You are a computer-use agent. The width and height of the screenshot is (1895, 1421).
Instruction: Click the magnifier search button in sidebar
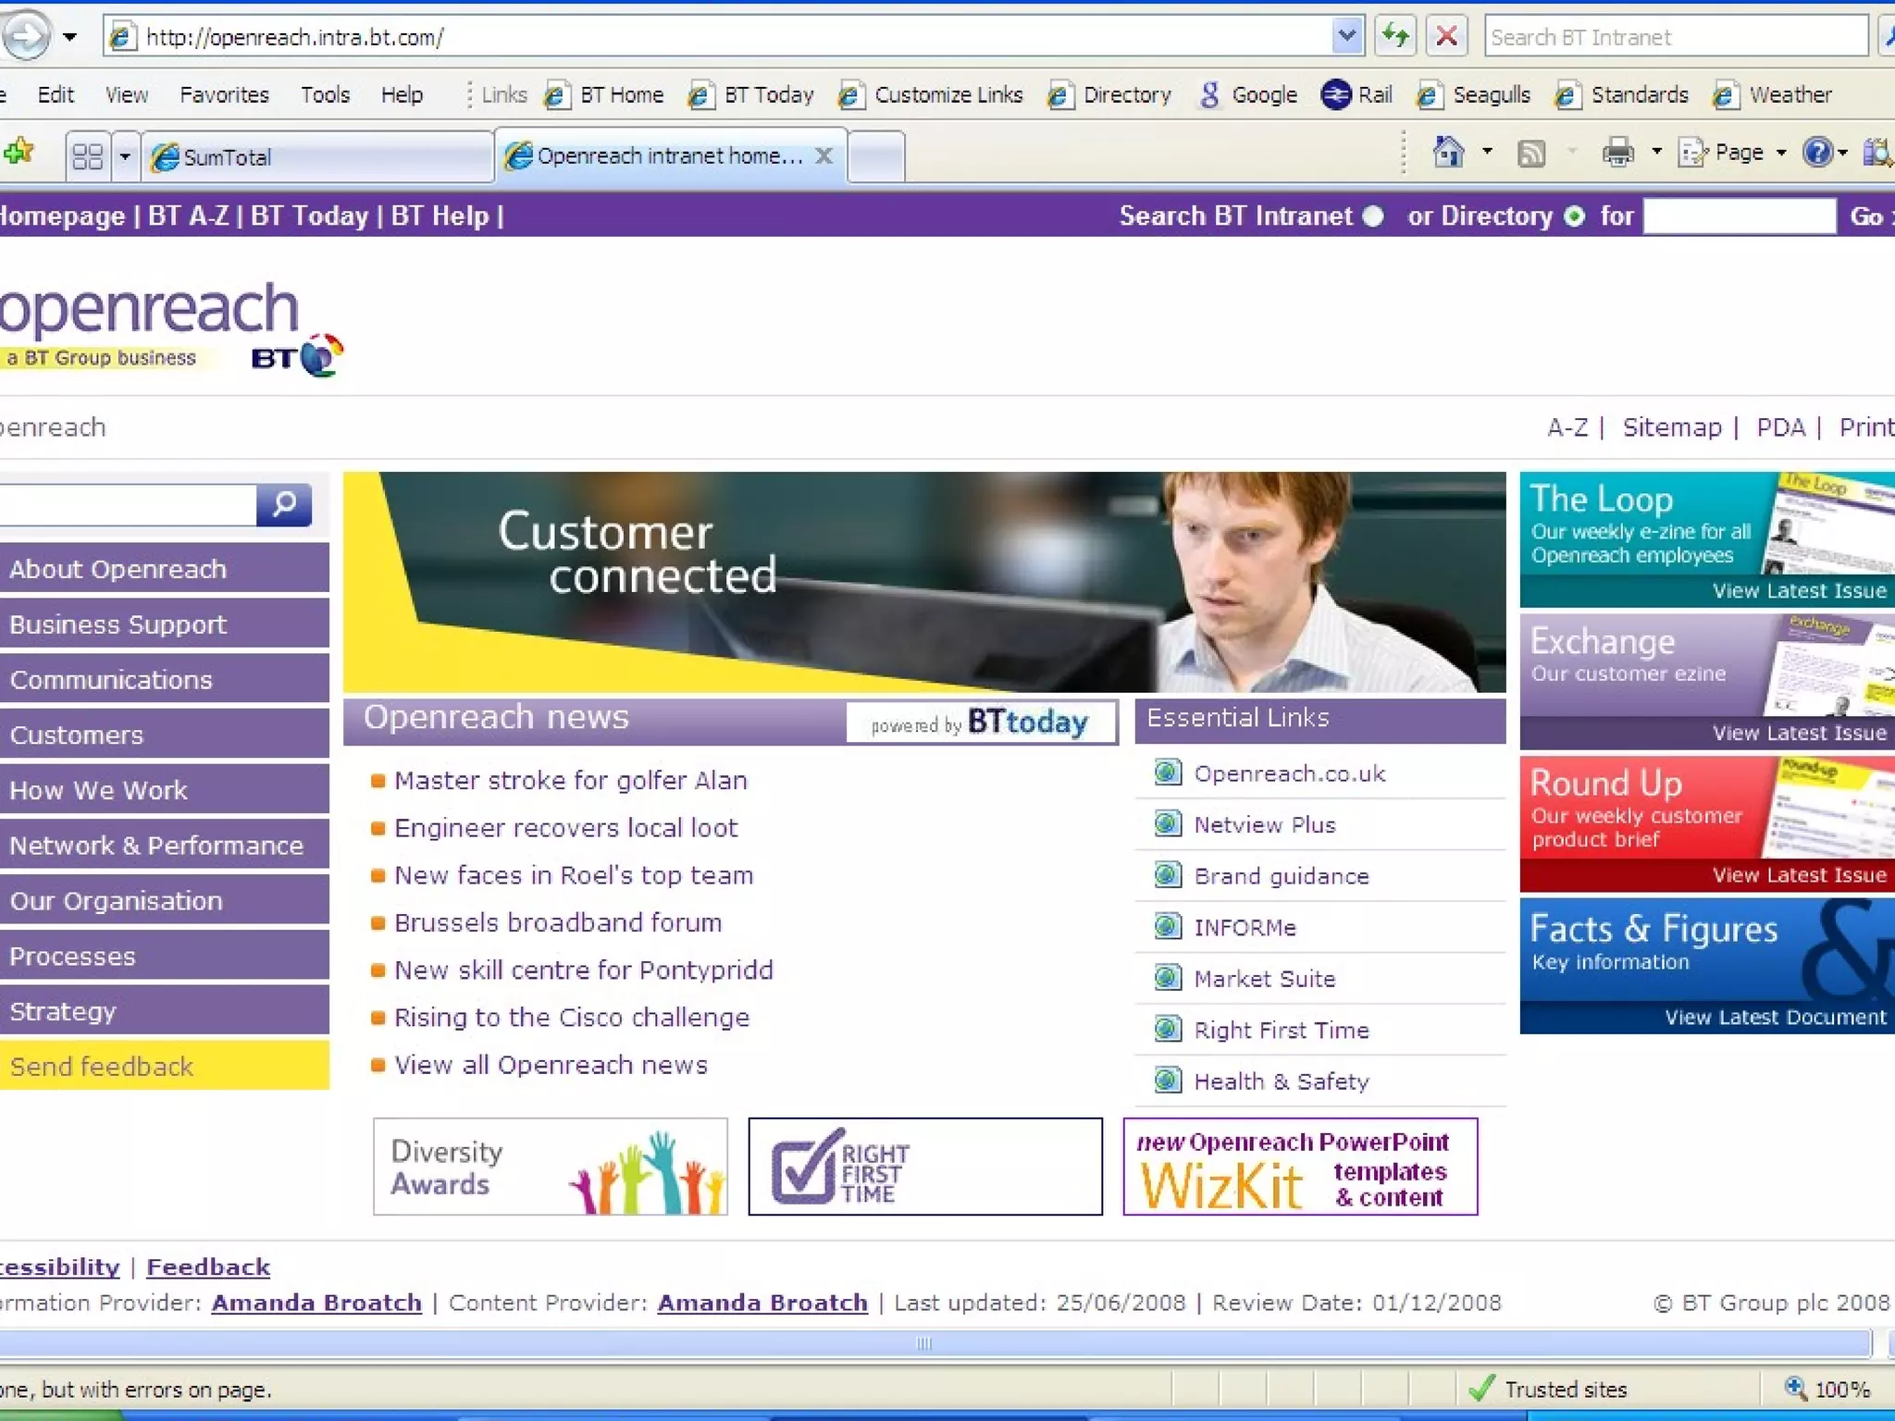click(x=284, y=504)
